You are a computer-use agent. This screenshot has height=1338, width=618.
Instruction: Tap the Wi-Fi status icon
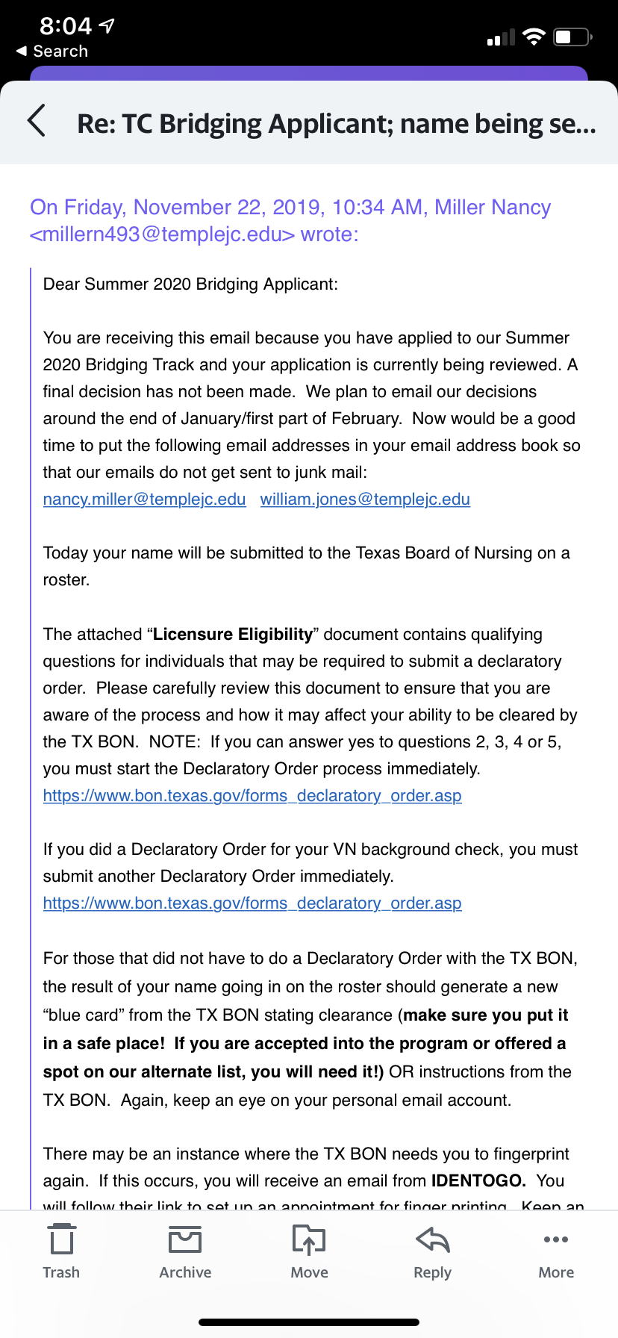pyautogui.click(x=534, y=37)
